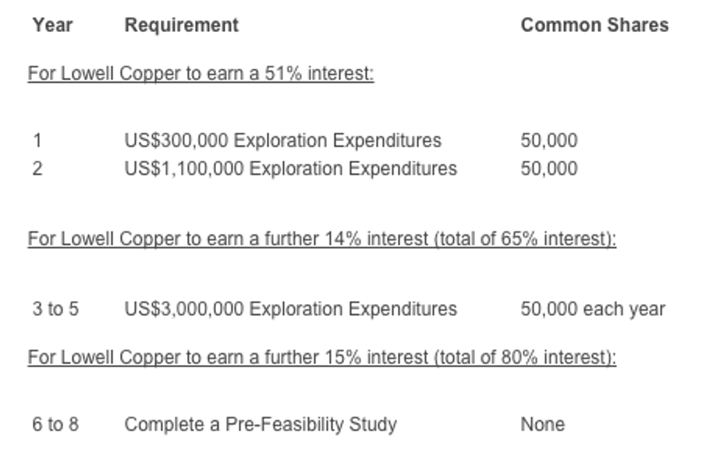Select the year 1 cell
713x451 pixels.
(37, 140)
